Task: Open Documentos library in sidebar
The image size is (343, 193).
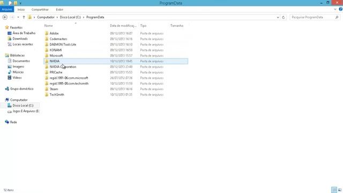Action: (21, 61)
